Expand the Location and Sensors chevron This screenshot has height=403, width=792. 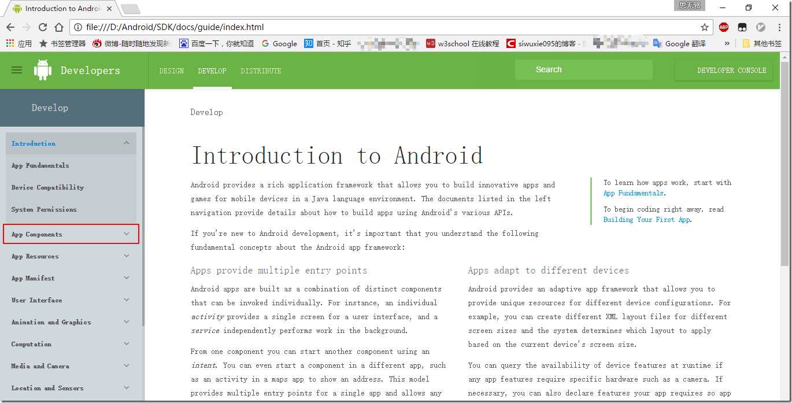[x=127, y=388]
